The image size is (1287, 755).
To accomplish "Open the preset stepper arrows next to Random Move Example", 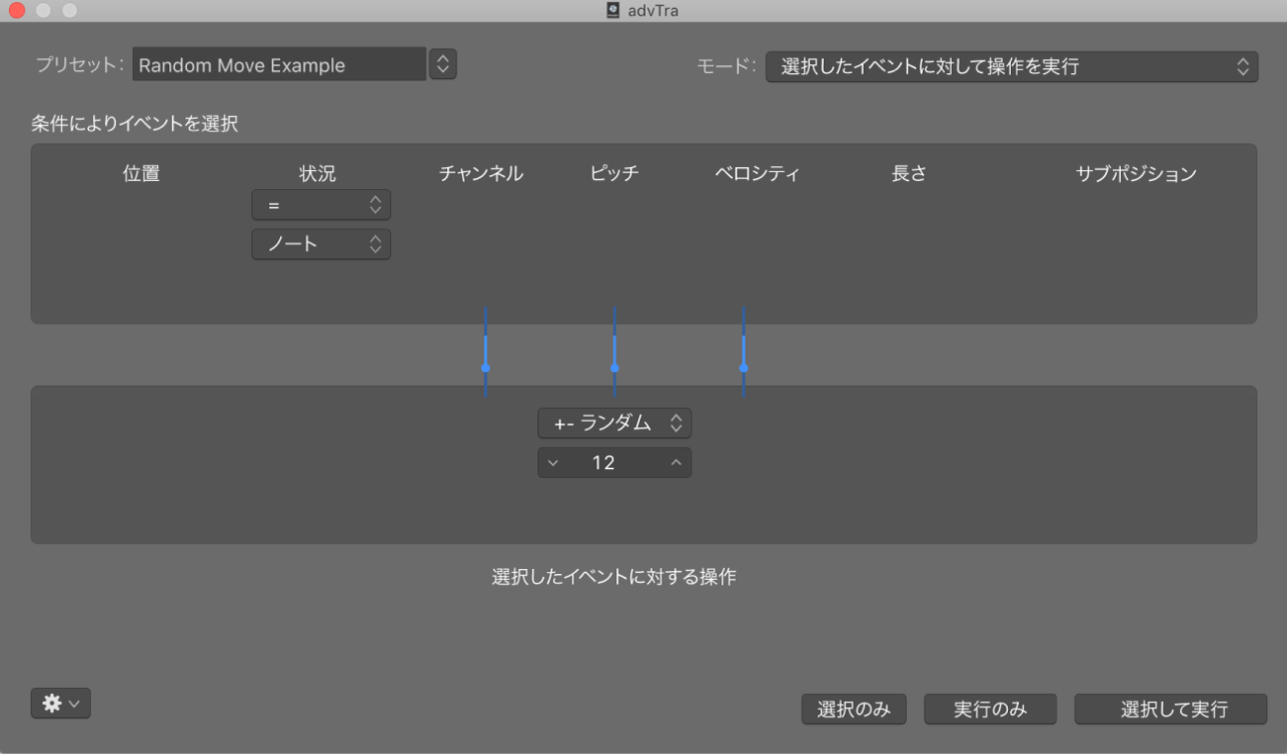I will [443, 65].
